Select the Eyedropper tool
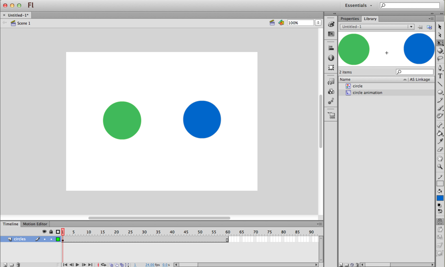Viewport: 445px width, 267px height. pyautogui.click(x=440, y=141)
